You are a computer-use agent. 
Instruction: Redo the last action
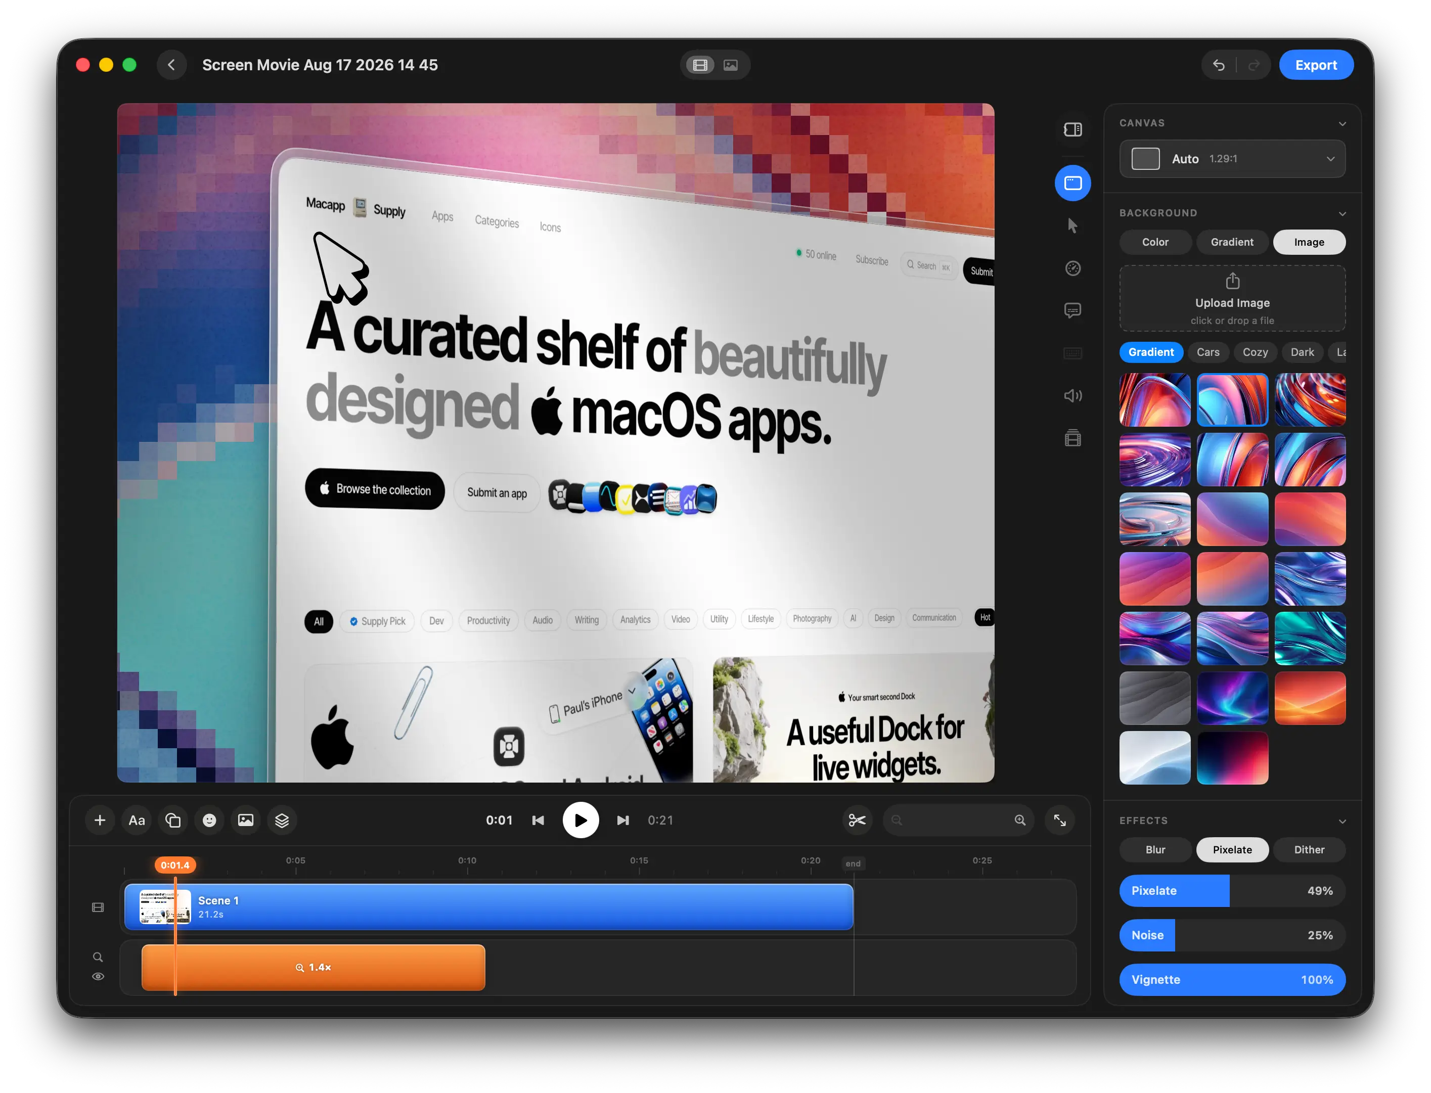pos(1254,65)
